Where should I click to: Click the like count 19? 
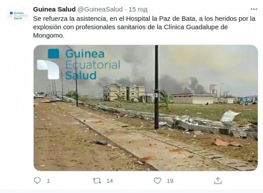[170, 181]
